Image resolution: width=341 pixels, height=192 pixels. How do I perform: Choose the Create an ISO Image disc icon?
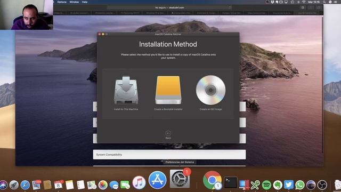coord(210,90)
